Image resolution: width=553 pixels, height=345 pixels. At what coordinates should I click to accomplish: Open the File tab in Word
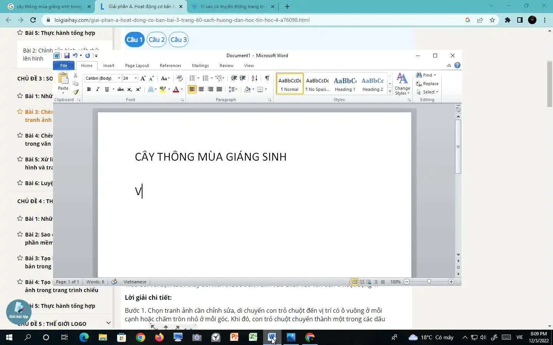click(x=64, y=66)
